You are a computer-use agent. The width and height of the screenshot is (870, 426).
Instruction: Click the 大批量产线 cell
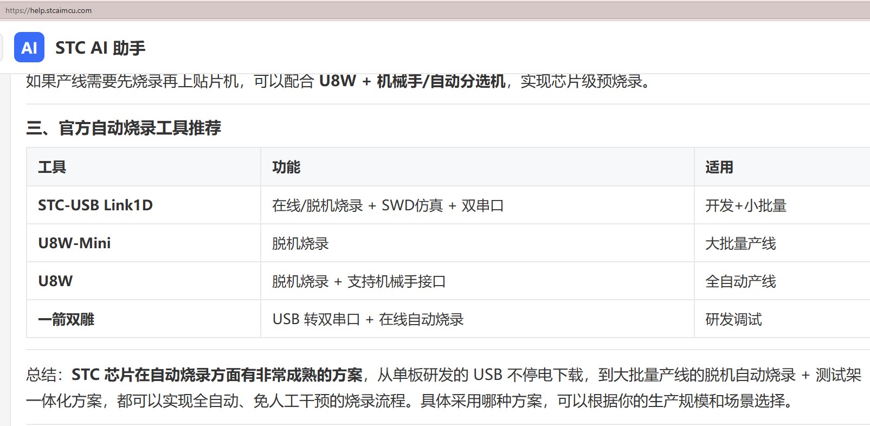(x=782, y=243)
